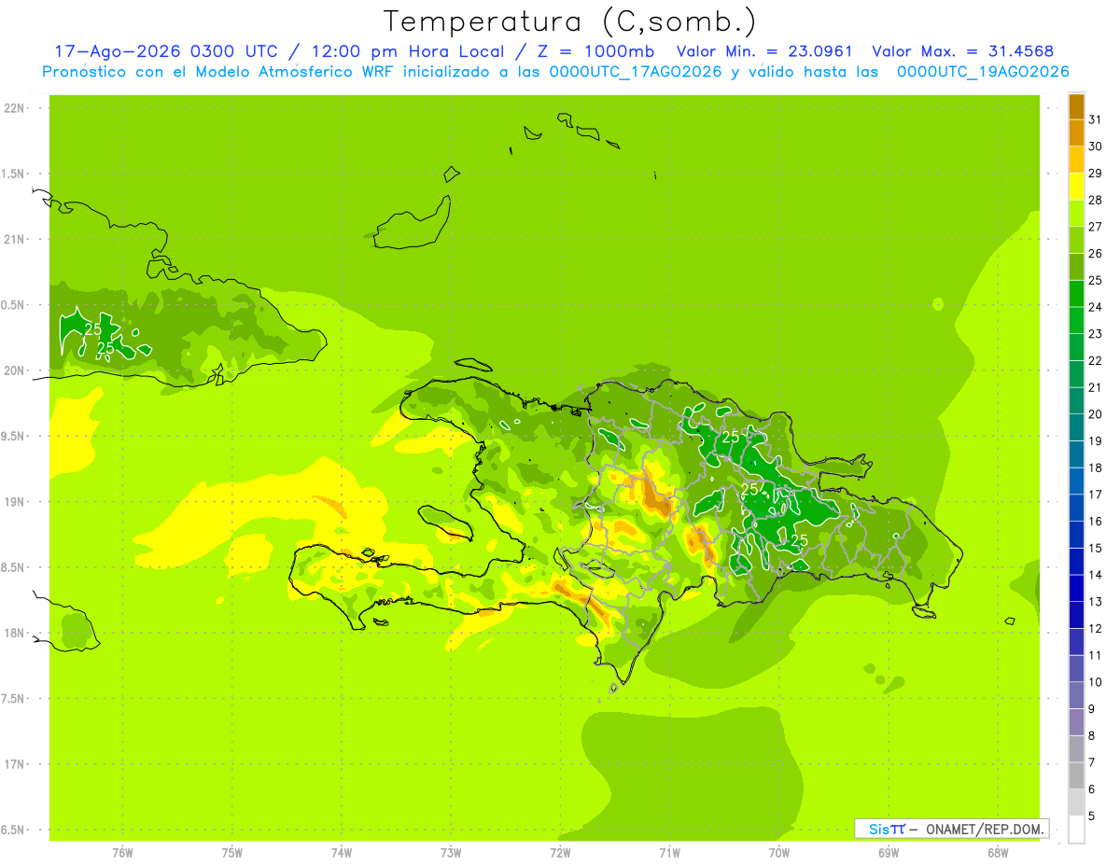1120x865 pixels.
Task: Click the 69W longitude axis label
Action: point(889,853)
